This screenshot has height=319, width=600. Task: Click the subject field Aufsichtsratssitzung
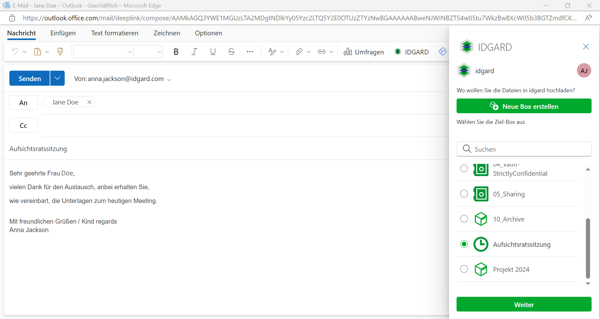(226, 149)
